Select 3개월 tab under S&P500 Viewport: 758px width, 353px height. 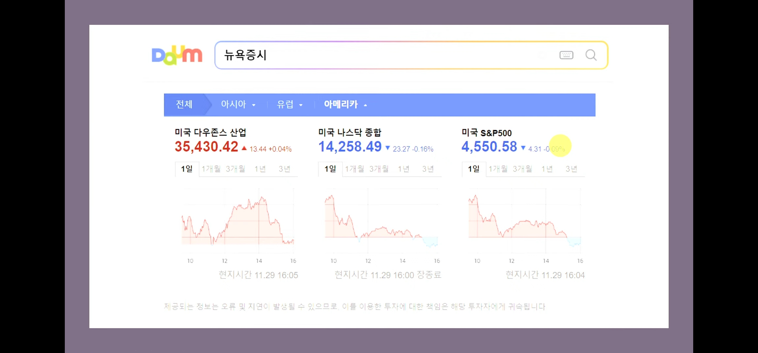click(x=522, y=169)
